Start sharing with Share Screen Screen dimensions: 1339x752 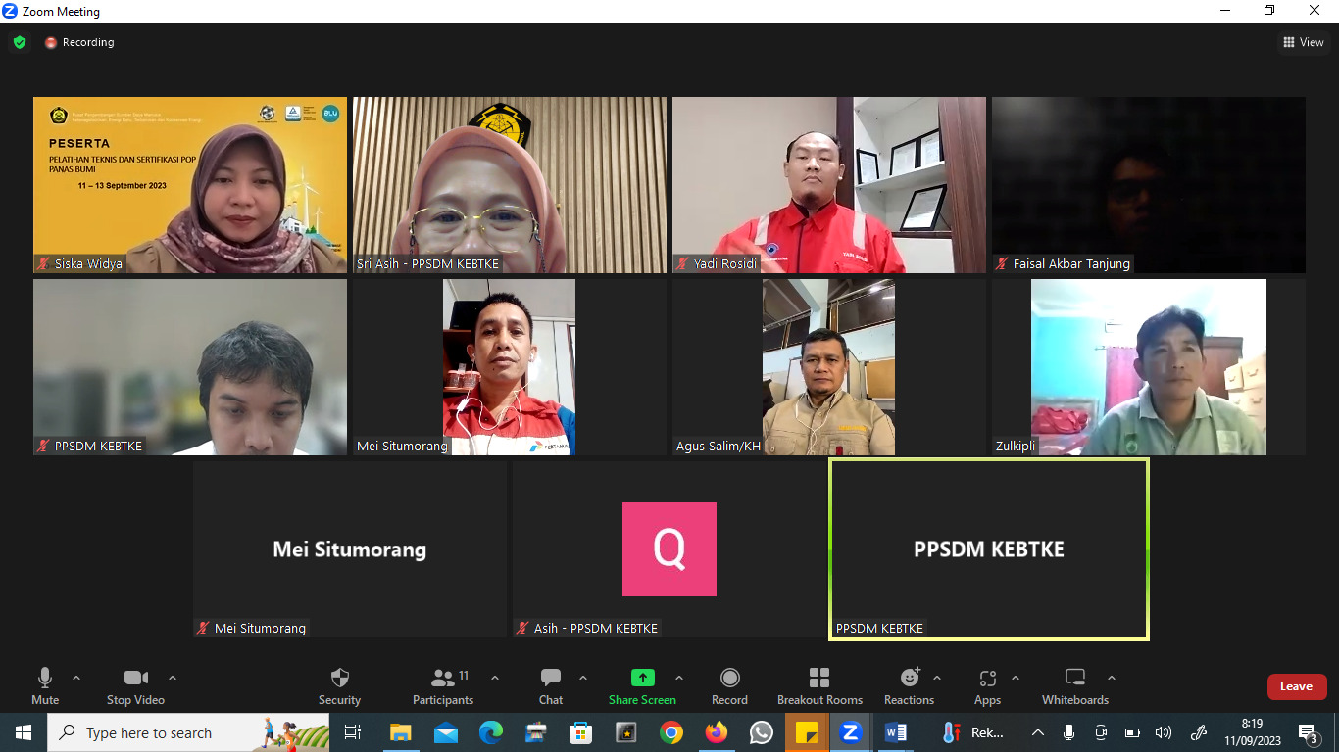[642, 685]
